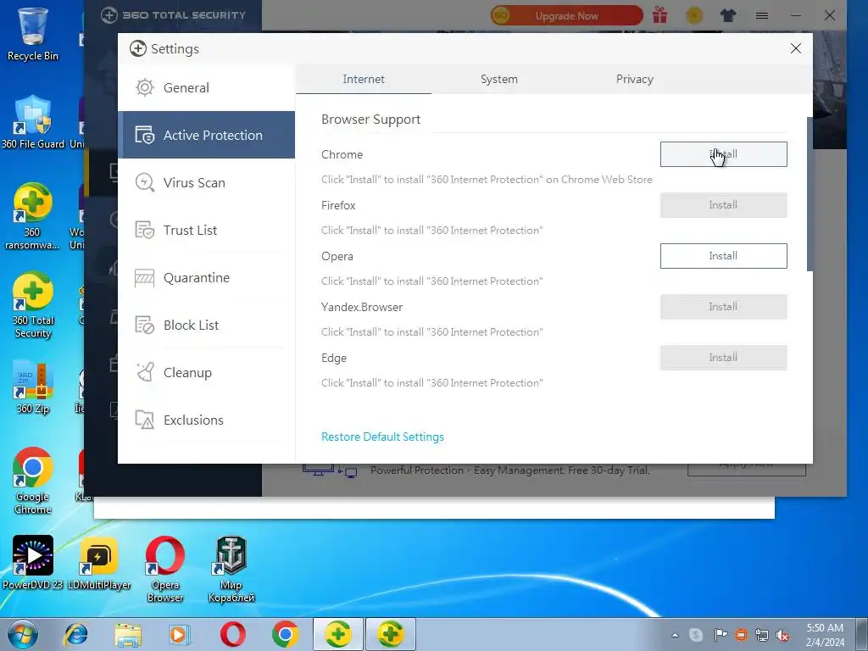Select Active Protection in sidebar
The width and height of the screenshot is (868, 651).
[x=206, y=135]
